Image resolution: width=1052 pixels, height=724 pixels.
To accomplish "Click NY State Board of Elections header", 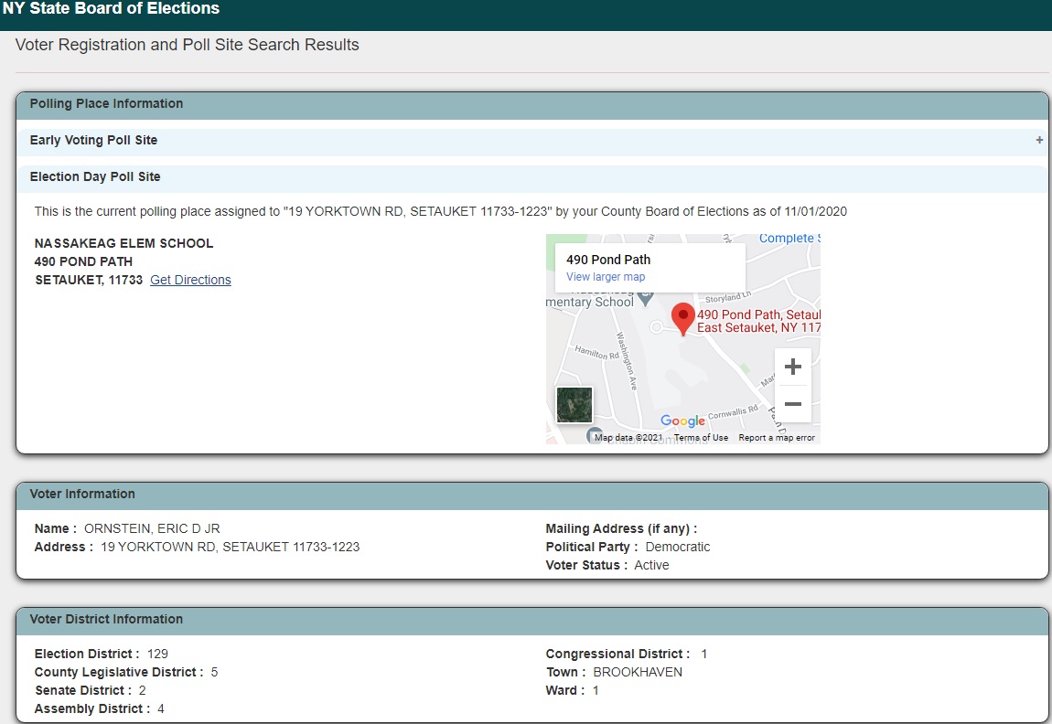I will (112, 9).
